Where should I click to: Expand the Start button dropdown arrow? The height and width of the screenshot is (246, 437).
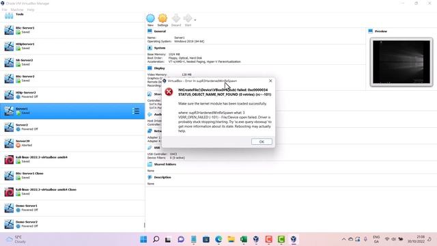[x=195, y=20]
